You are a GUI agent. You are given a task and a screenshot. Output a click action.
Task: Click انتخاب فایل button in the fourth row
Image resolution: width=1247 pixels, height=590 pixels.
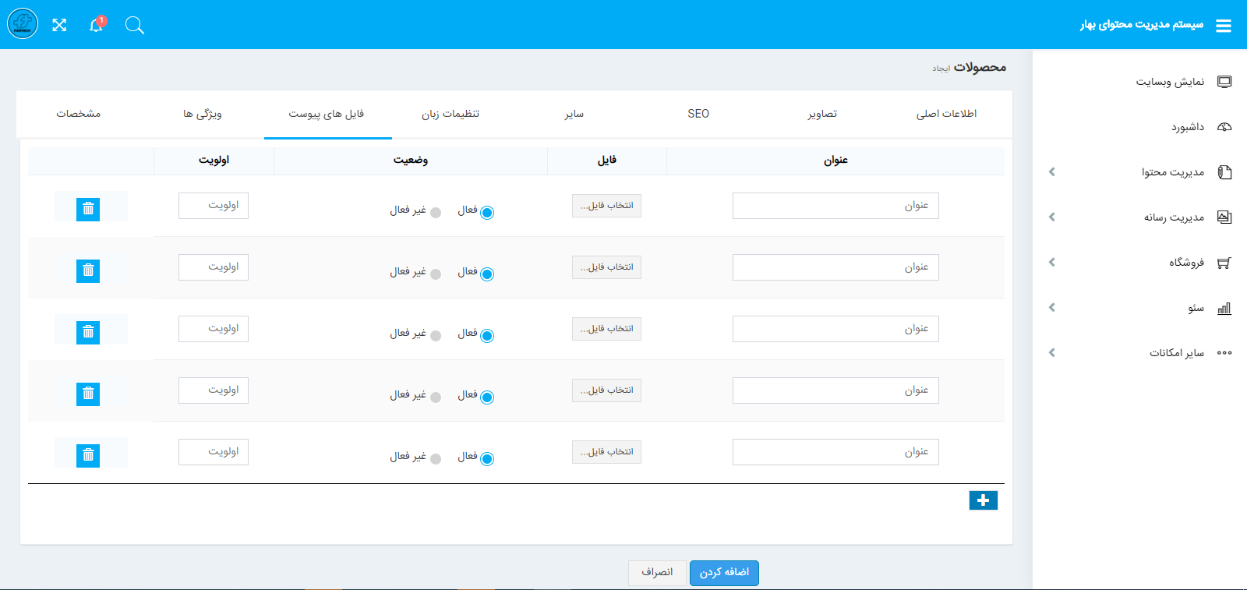[606, 390]
